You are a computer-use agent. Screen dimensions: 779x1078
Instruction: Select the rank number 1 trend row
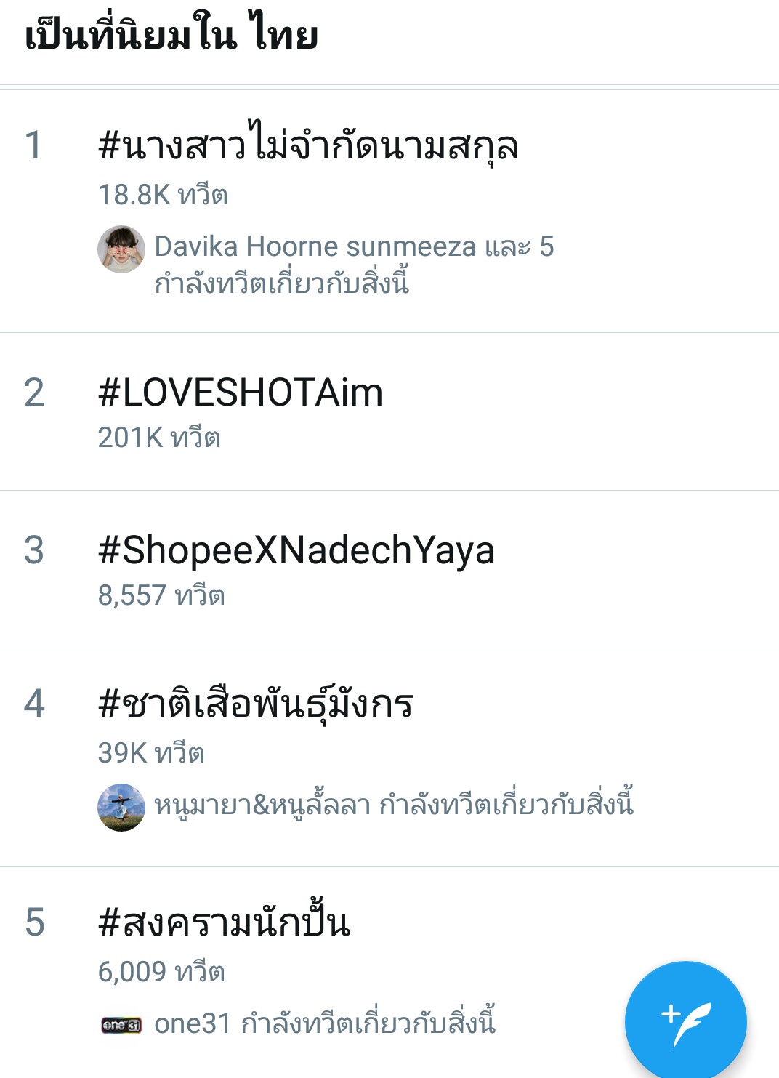(x=389, y=212)
